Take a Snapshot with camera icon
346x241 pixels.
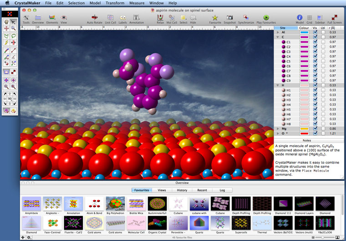click(x=229, y=20)
